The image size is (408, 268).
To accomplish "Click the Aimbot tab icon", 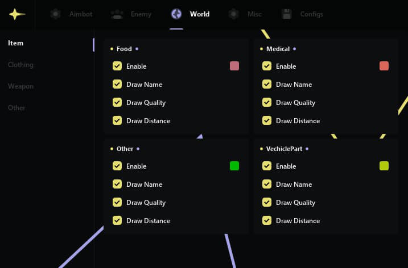I will click(55, 14).
